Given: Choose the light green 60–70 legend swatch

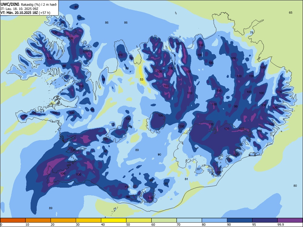Looking at the screenshot, I should tap(164, 220).
